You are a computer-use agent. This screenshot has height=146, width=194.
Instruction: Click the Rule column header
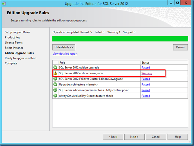[99, 62]
